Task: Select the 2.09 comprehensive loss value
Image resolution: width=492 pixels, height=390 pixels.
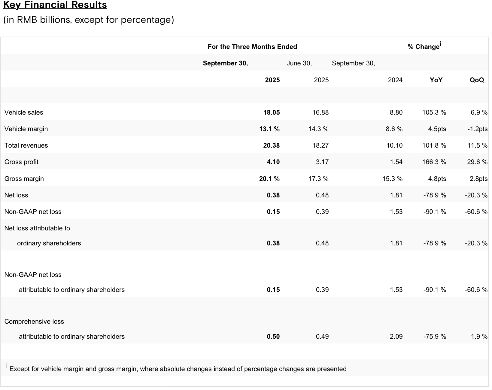Action: (396, 337)
